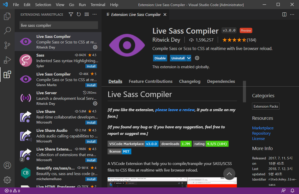
Task: Click the license MIT badge
Action: coord(119,152)
